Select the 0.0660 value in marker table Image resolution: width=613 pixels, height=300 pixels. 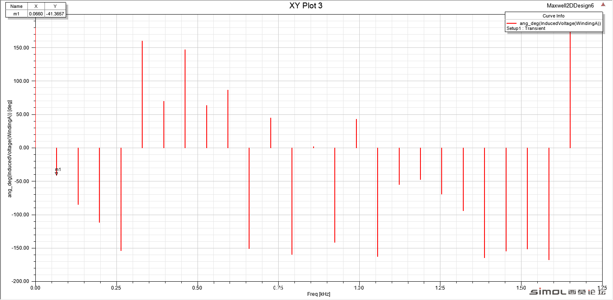(36, 14)
